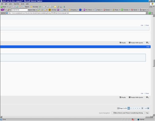Click the Share link under post #10

pos(147,93)
